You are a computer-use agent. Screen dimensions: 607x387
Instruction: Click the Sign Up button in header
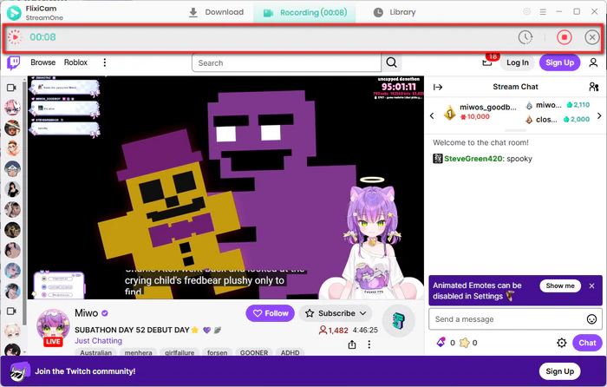(x=559, y=62)
